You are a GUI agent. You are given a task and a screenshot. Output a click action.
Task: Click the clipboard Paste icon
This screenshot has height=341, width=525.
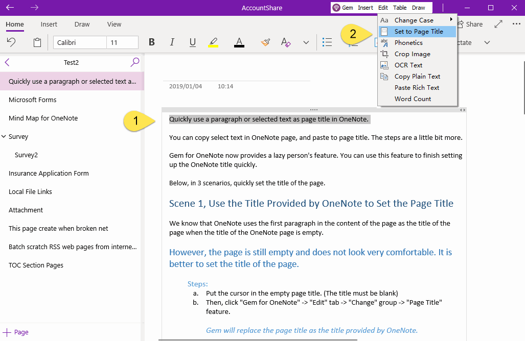37,42
